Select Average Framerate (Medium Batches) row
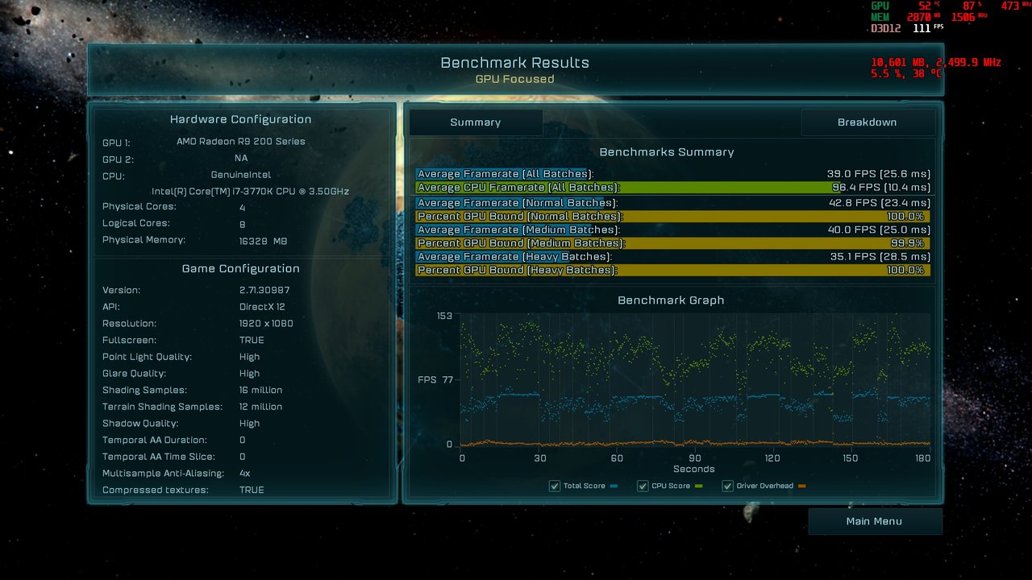Viewport: 1032px width, 580px height. click(x=673, y=230)
